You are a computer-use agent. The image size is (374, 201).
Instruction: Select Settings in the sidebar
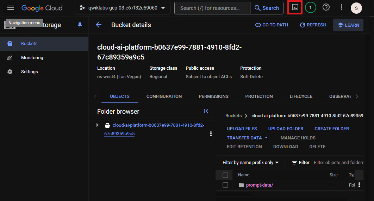click(x=44, y=72)
